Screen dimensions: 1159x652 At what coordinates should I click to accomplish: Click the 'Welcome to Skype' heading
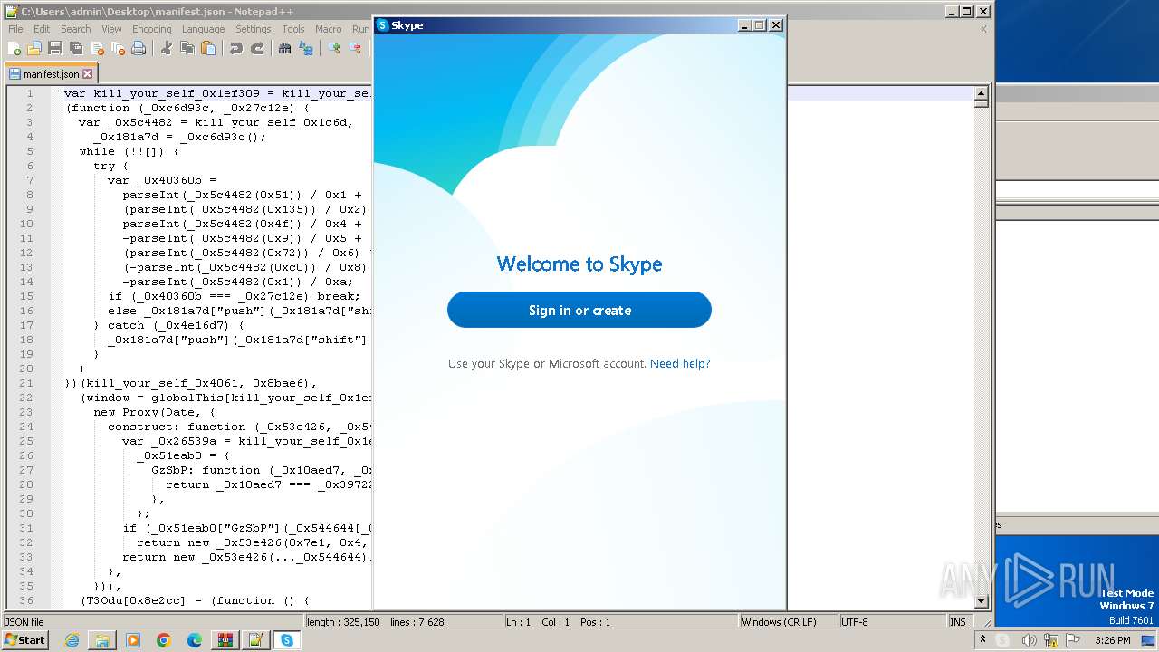coord(579,264)
